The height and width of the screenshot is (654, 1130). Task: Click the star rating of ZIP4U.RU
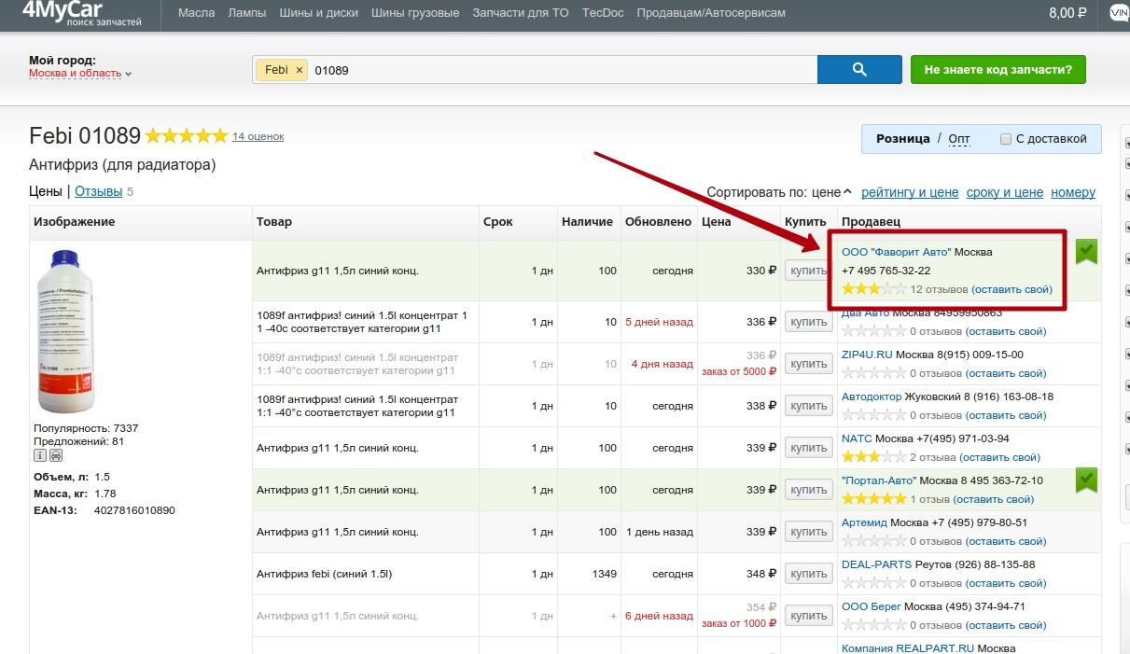click(873, 373)
